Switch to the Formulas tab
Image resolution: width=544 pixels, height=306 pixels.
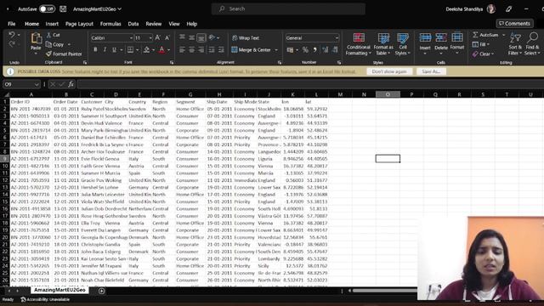coord(110,24)
